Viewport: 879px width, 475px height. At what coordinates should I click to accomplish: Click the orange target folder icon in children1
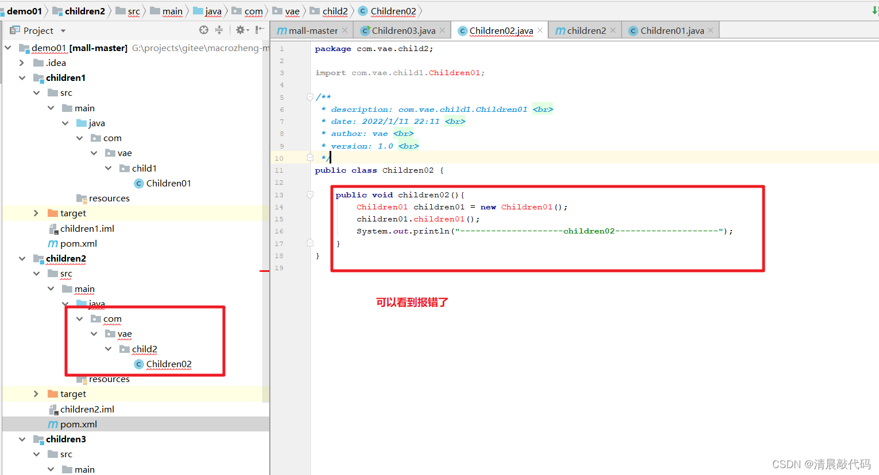53,213
